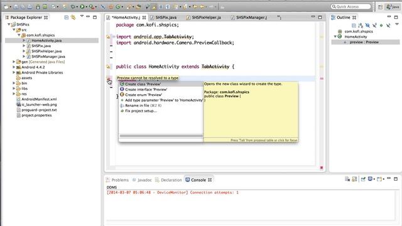This screenshot has height=226, width=402.
Task: Switch to SHSPixManager.java editor tab
Action: (249, 18)
